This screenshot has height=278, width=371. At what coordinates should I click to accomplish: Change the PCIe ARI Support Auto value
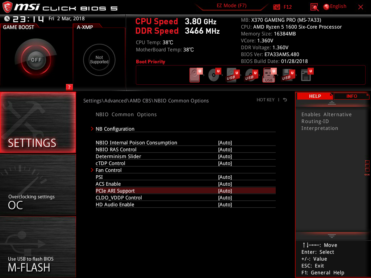[225, 191]
